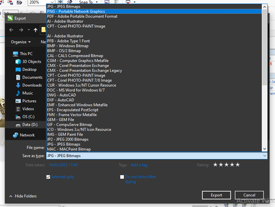The height and width of the screenshot is (207, 275).
Task: Go back with the Back arrow
Action: (x=11, y=30)
